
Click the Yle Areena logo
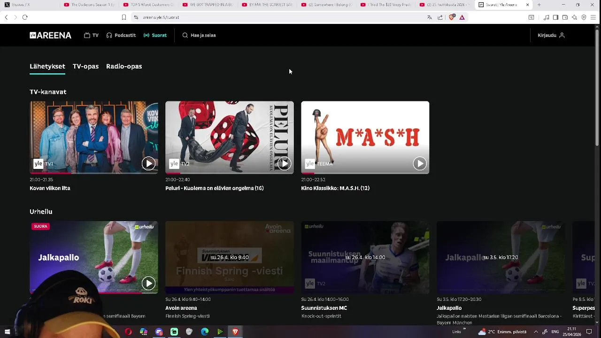[51, 35]
